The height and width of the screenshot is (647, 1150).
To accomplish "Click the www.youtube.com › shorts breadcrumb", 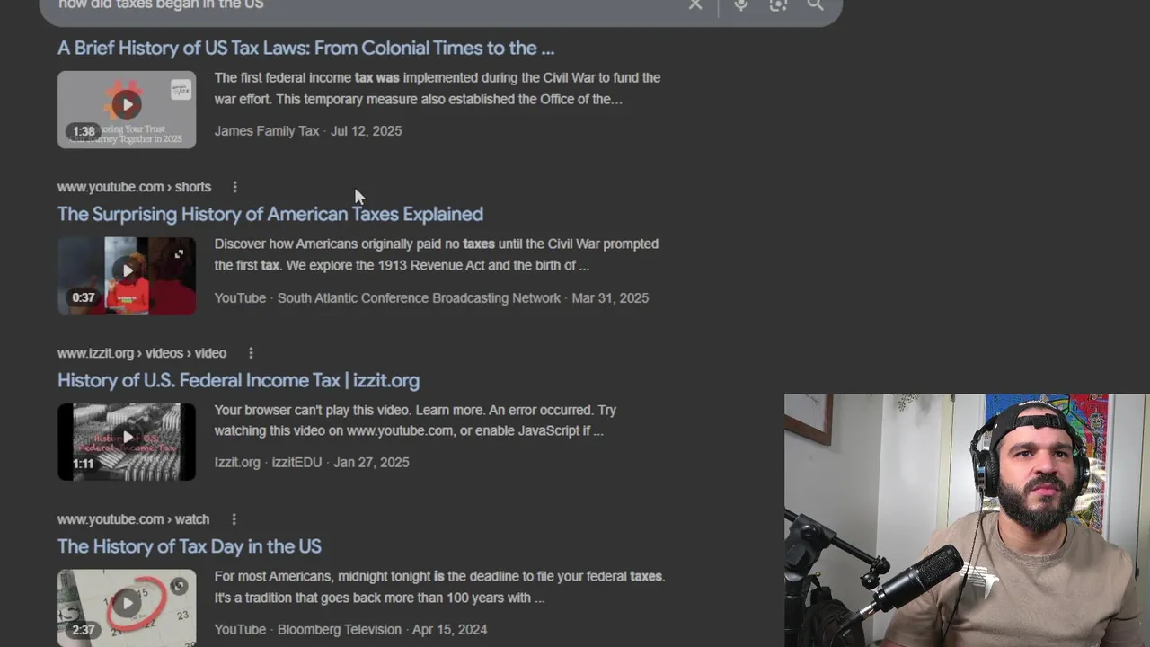I will [x=134, y=187].
